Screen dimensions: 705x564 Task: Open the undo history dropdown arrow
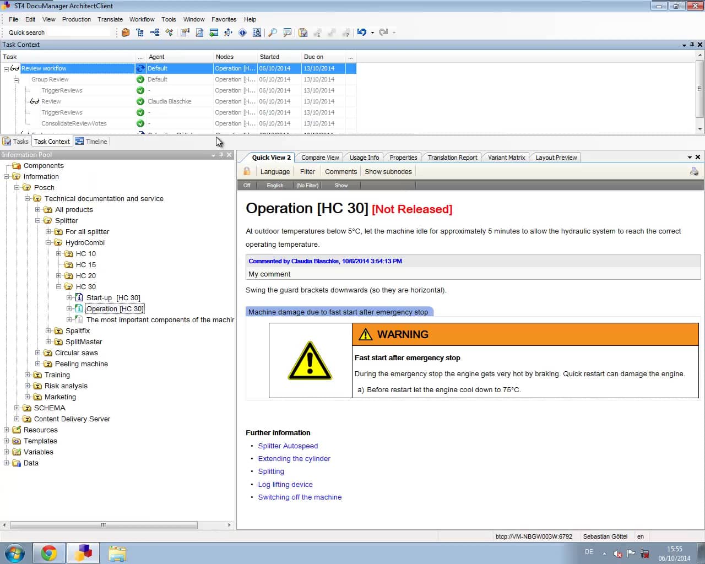pos(372,32)
